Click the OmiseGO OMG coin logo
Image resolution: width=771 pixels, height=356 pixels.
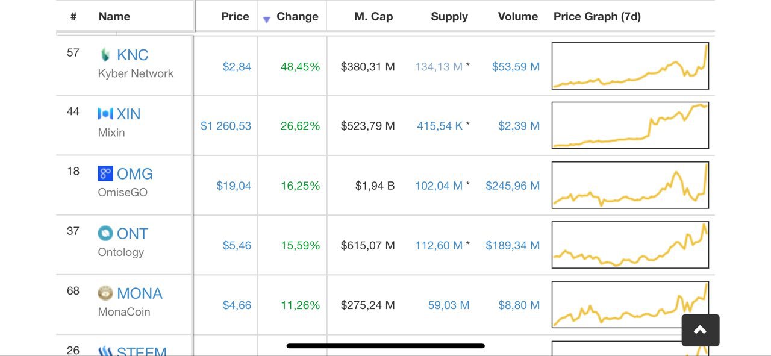click(105, 173)
